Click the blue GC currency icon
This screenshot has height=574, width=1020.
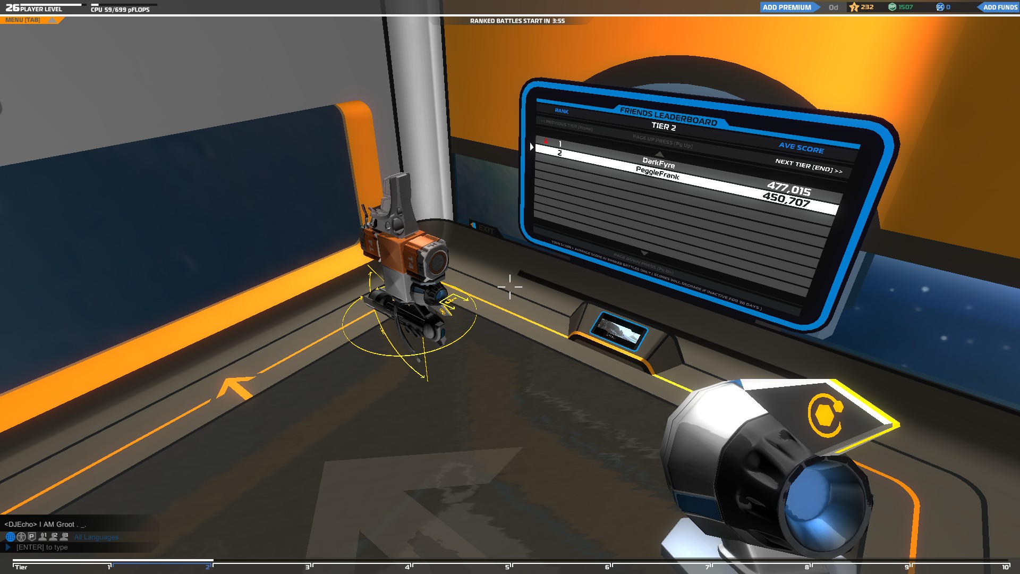[940, 7]
